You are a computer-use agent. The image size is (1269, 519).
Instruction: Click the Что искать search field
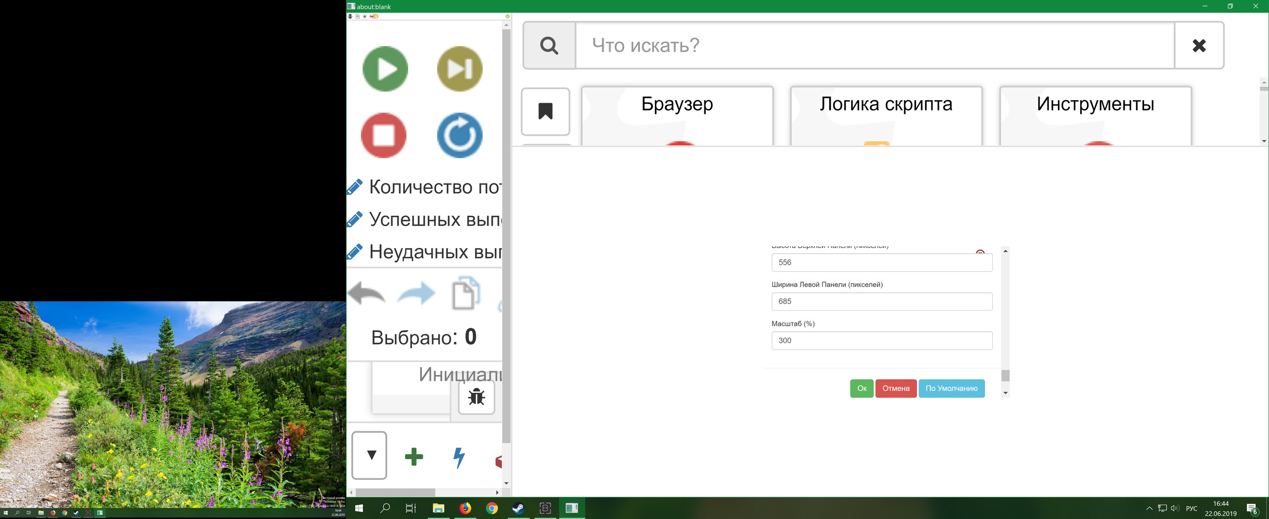pyautogui.click(x=843, y=46)
